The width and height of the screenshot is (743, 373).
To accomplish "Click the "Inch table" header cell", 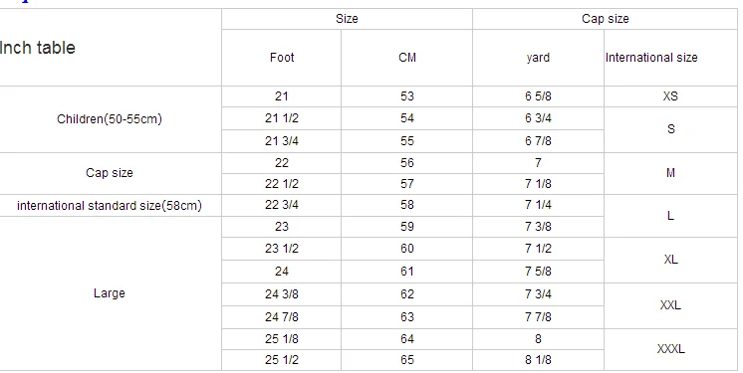I will click(110, 48).
